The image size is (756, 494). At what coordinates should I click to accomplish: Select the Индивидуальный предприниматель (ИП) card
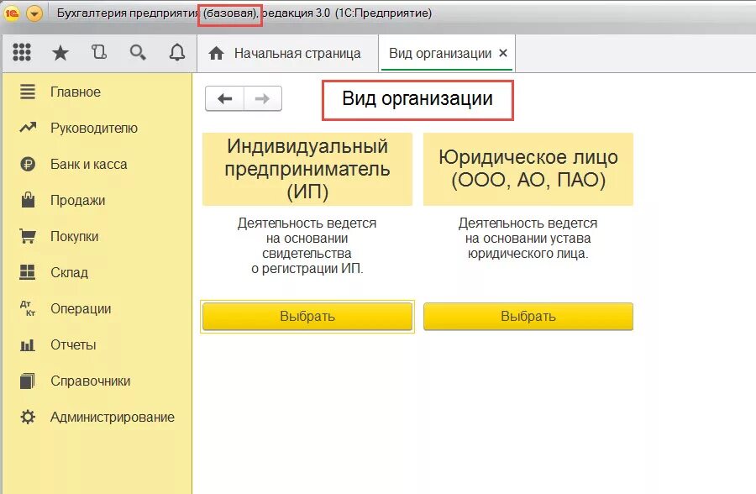307,170
